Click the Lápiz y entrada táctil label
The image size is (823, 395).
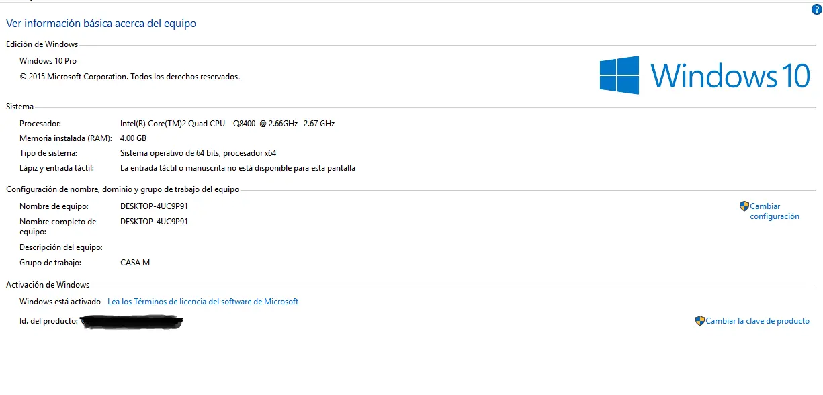(x=56, y=168)
